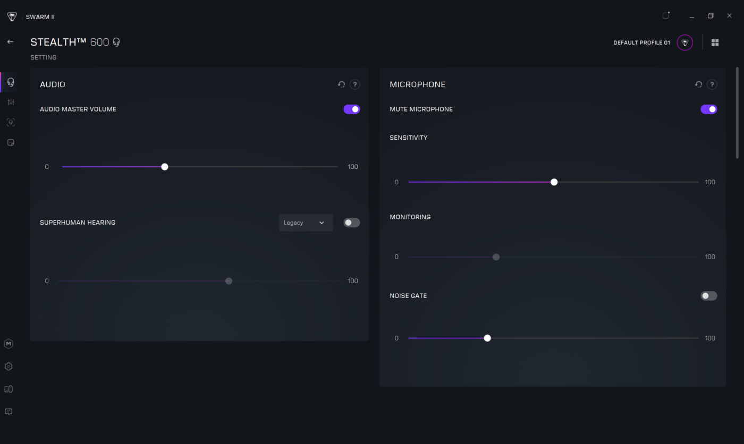Click the STEALTH 600 device title

70,42
